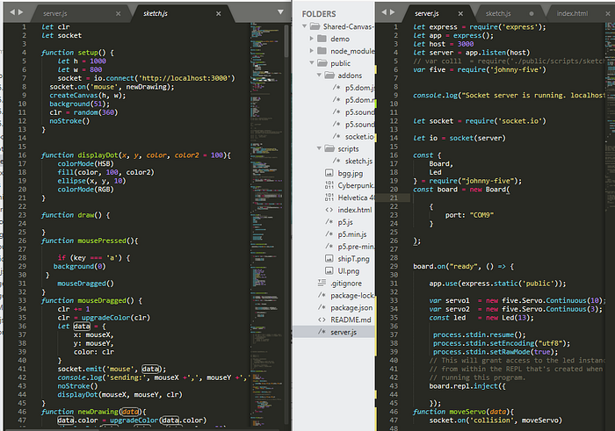Viewport: 615px width, 431px height.
Task: Select the public folder icon
Action: click(322, 62)
